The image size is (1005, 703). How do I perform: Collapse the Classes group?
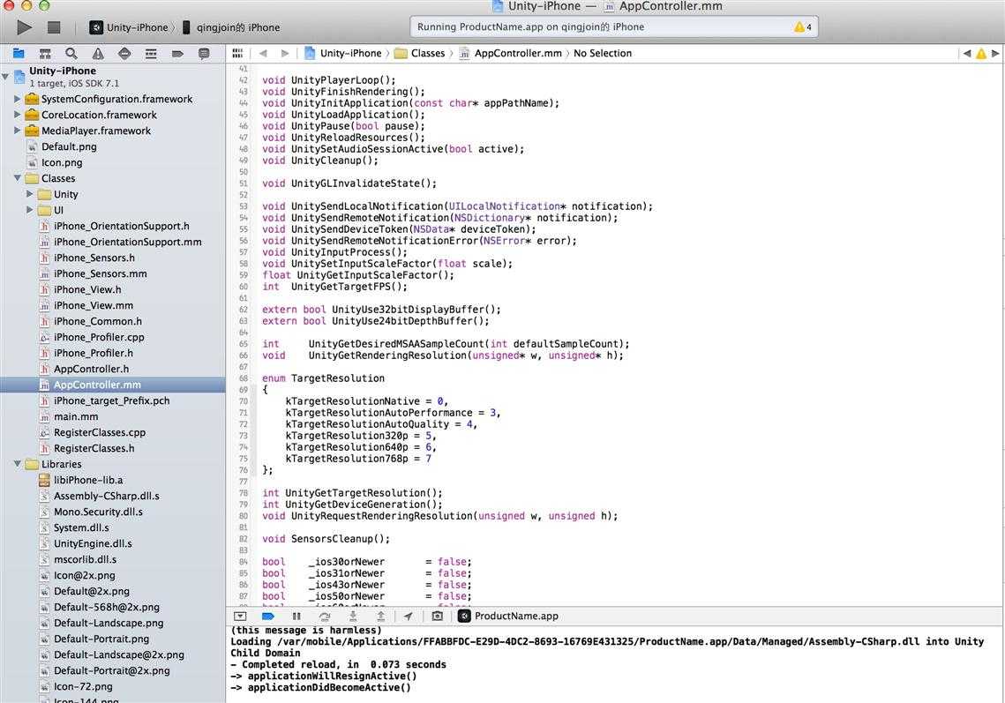[18, 178]
